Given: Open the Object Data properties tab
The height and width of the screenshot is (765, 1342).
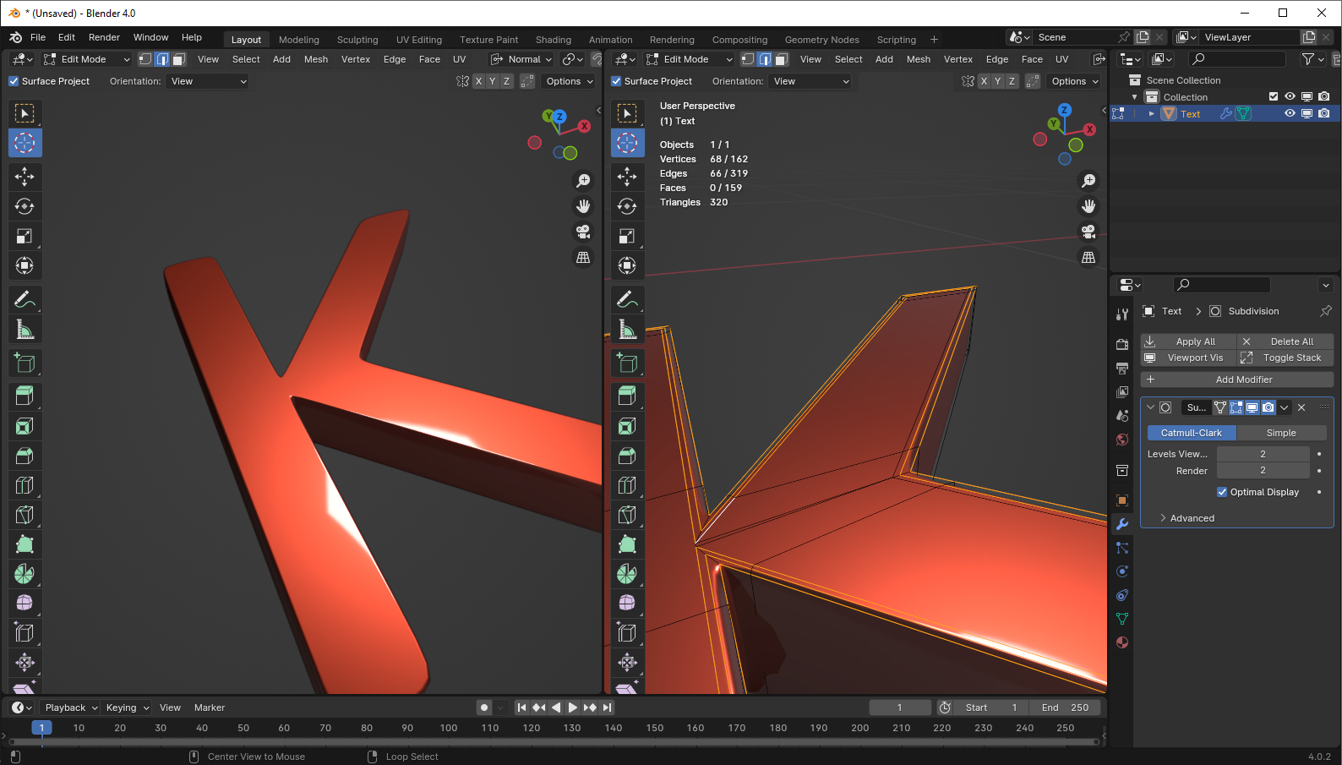Looking at the screenshot, I should pos(1122,619).
